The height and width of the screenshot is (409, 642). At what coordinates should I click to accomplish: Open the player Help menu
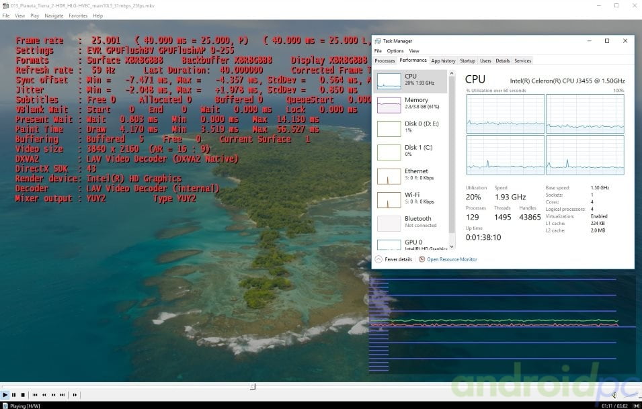click(98, 15)
